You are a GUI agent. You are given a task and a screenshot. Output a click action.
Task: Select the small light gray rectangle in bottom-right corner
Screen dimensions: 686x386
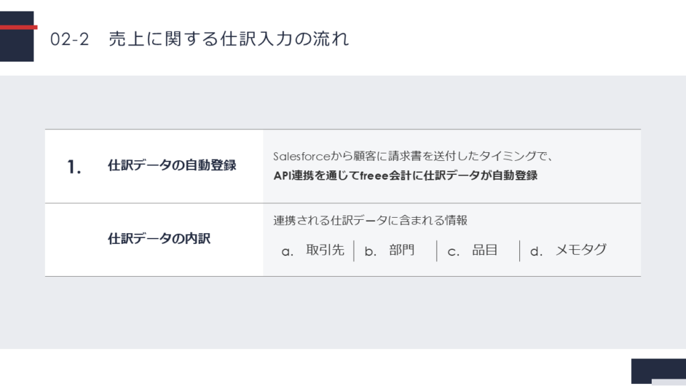point(669,383)
